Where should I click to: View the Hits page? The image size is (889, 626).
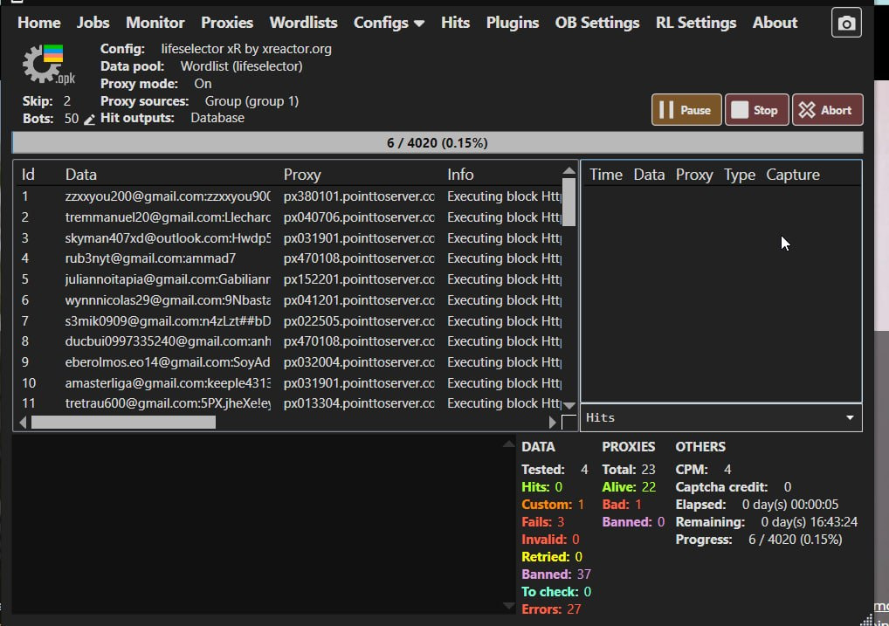pyautogui.click(x=455, y=23)
